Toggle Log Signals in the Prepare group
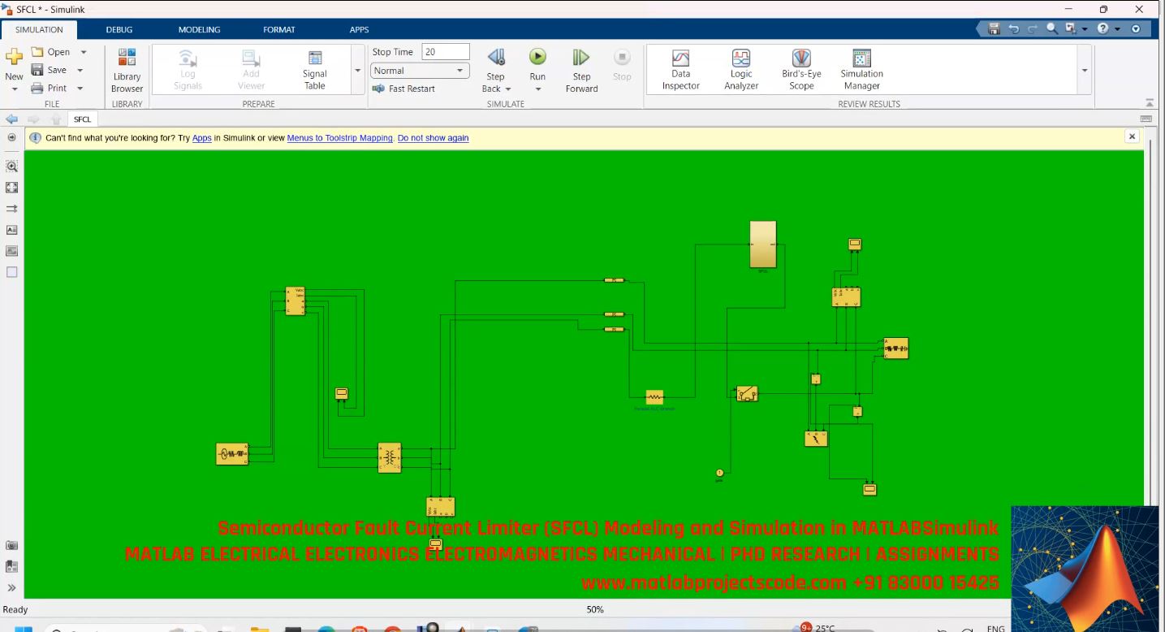Screen dimensions: 1165x632 tap(188, 68)
